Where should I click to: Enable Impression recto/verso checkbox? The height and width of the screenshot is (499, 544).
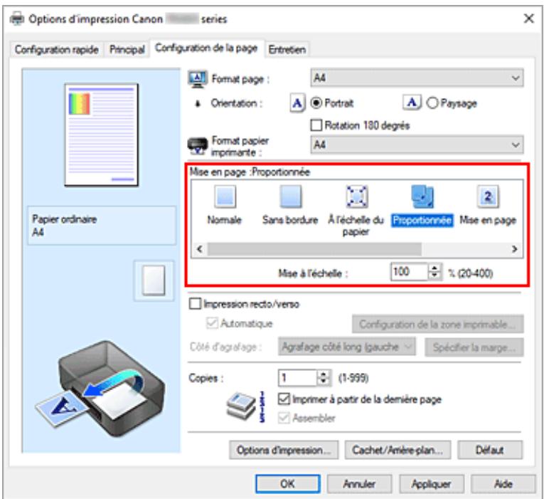pos(195,304)
